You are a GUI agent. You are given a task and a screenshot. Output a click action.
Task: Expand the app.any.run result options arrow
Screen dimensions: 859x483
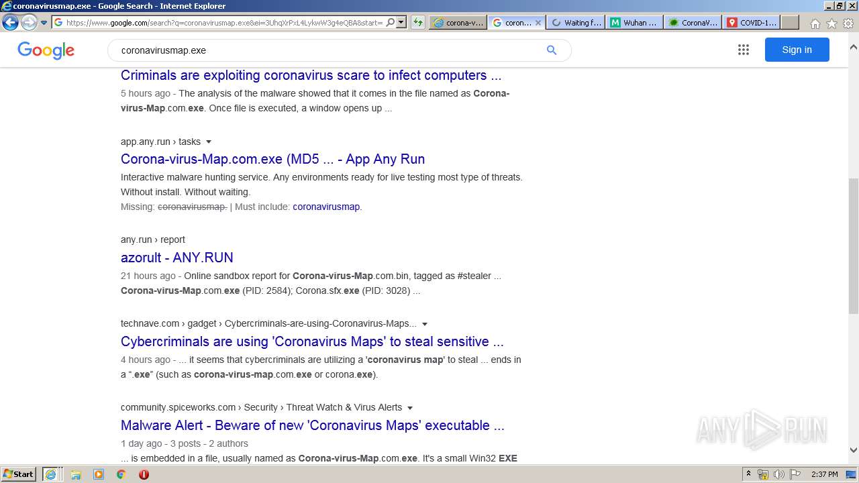click(209, 142)
